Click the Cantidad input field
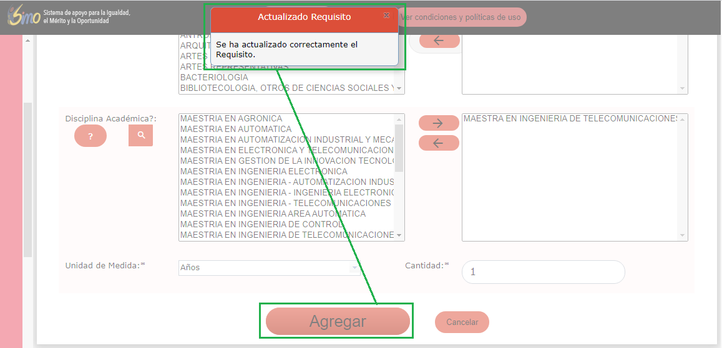Screen dimensions: 722x348 pos(543,272)
